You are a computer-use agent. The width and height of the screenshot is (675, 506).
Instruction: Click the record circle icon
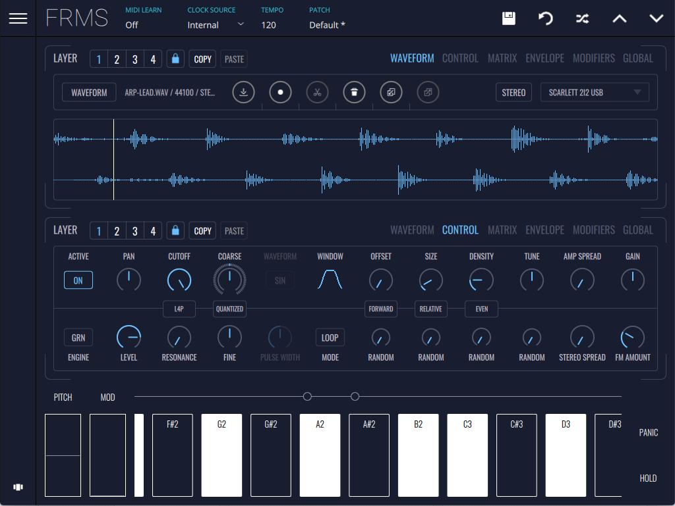pyautogui.click(x=280, y=92)
